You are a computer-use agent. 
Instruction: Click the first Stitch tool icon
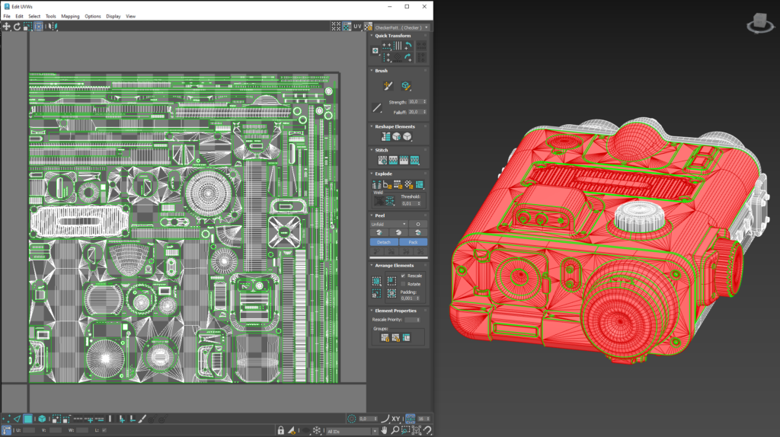[382, 160]
